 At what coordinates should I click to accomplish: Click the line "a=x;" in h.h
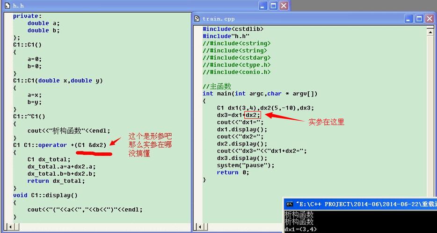pos(35,95)
